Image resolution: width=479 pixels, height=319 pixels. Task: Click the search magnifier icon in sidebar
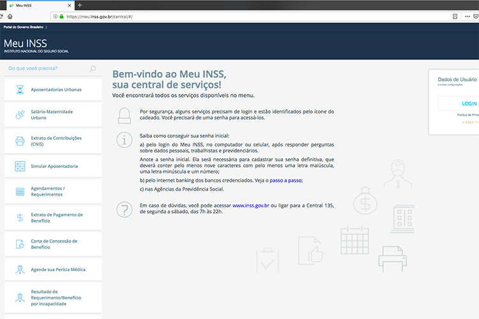click(93, 69)
